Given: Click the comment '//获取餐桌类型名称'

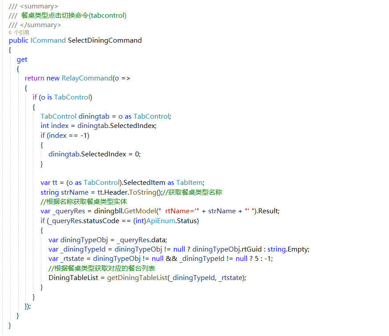Looking at the screenshot, I should 192,192.
